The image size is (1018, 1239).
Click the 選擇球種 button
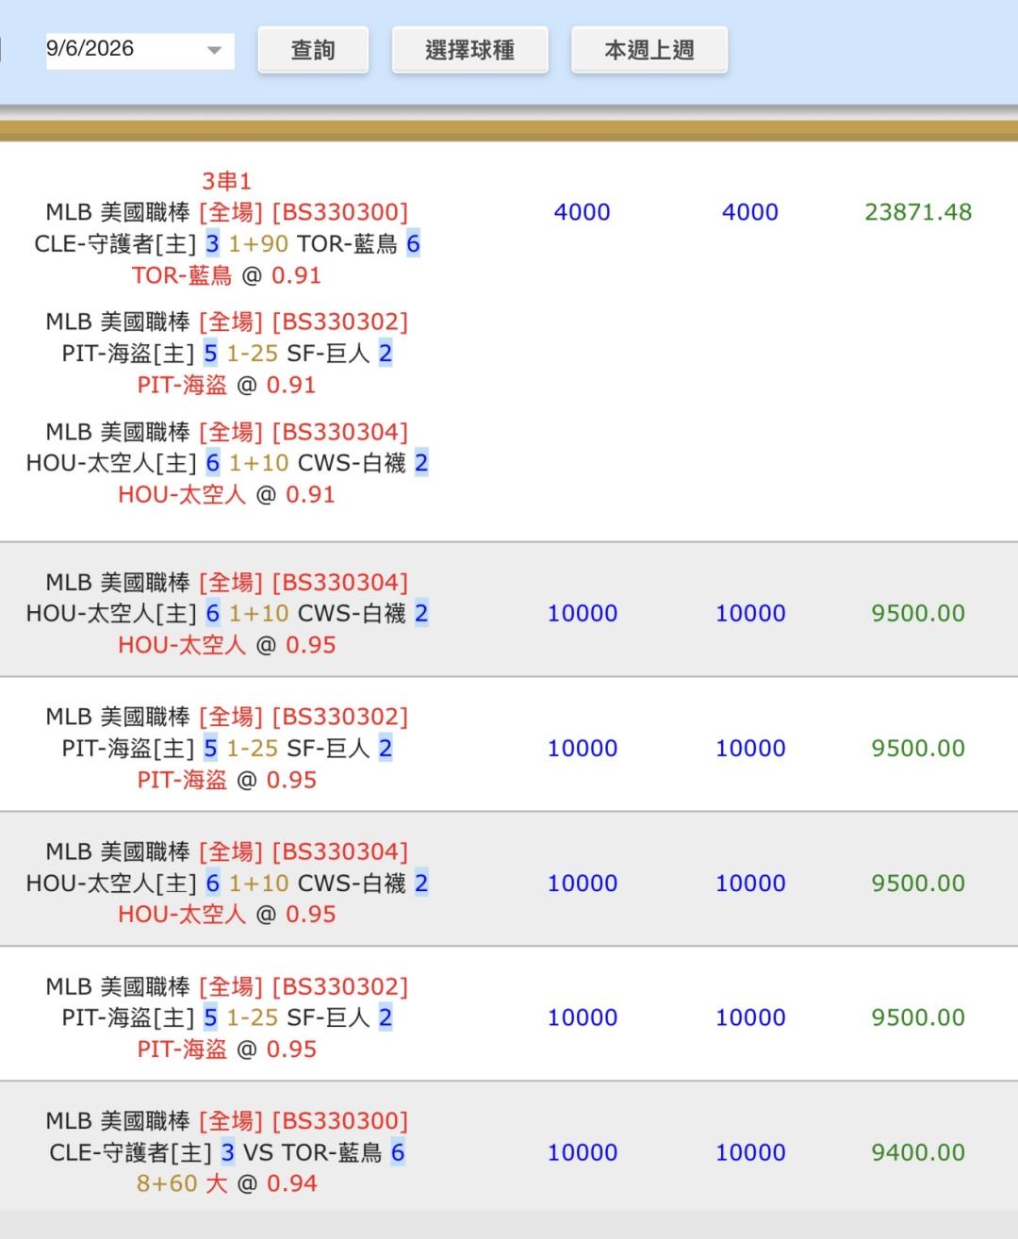coord(469,50)
